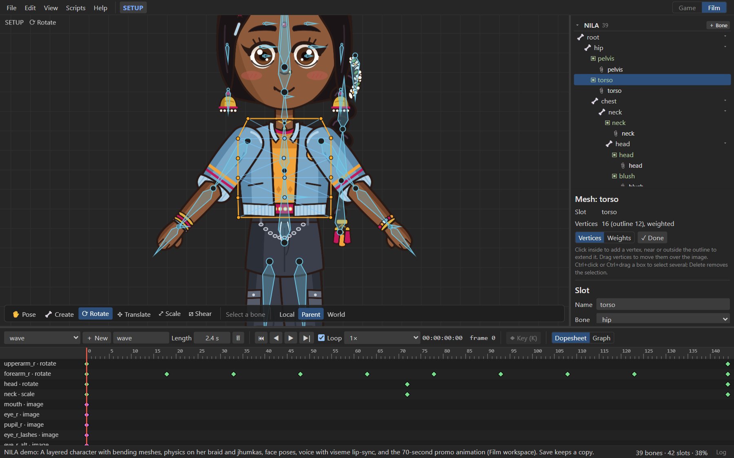Open the Log in status bar

click(x=721, y=452)
